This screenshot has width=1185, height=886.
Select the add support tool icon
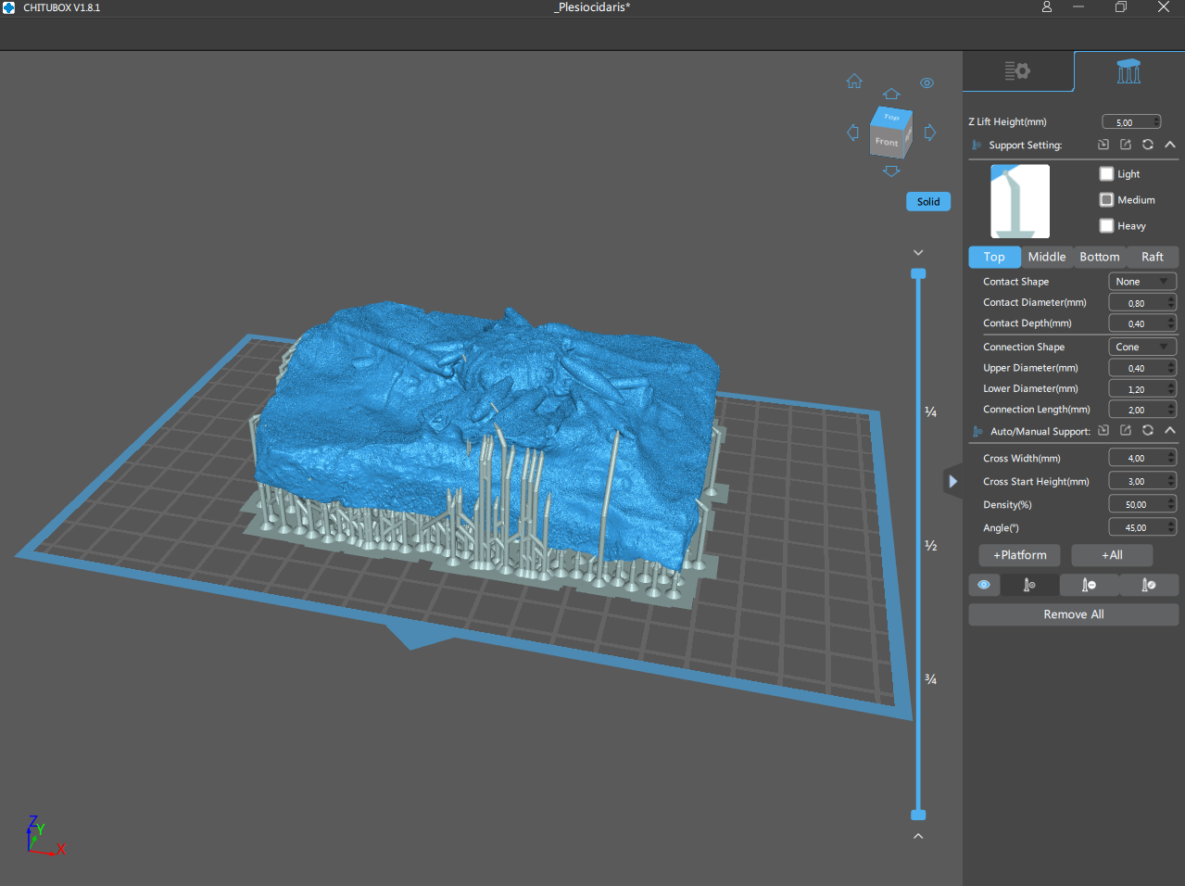tap(1029, 585)
